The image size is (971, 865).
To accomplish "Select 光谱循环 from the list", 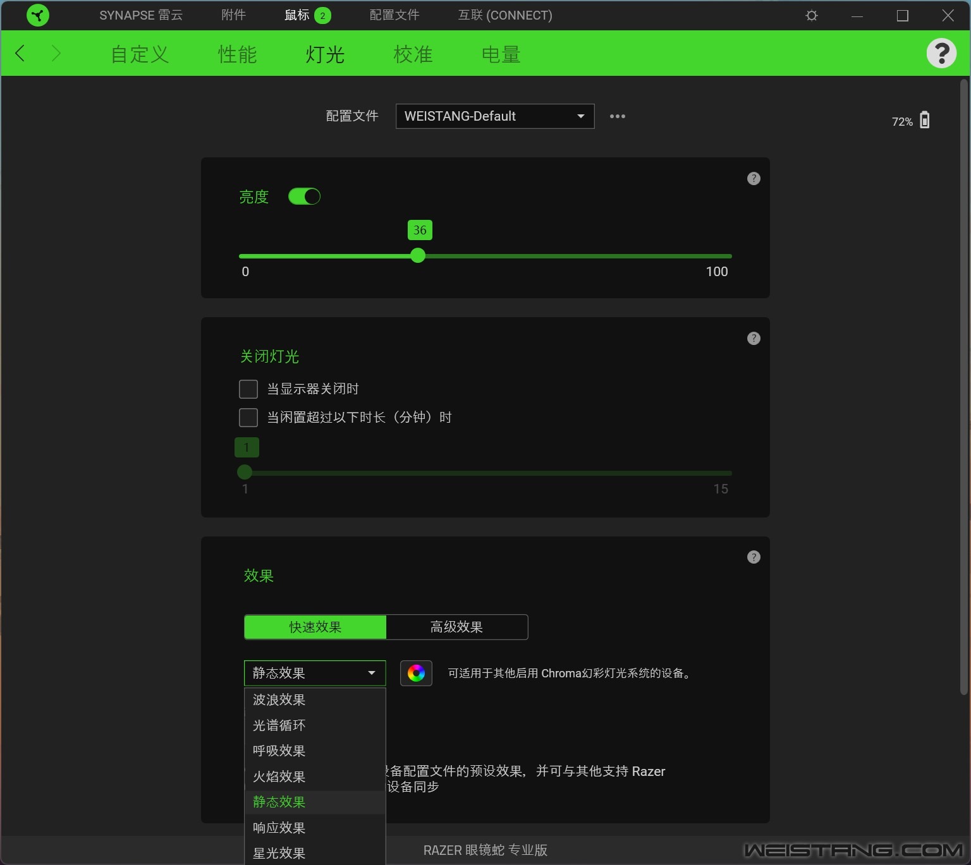I will (315, 725).
